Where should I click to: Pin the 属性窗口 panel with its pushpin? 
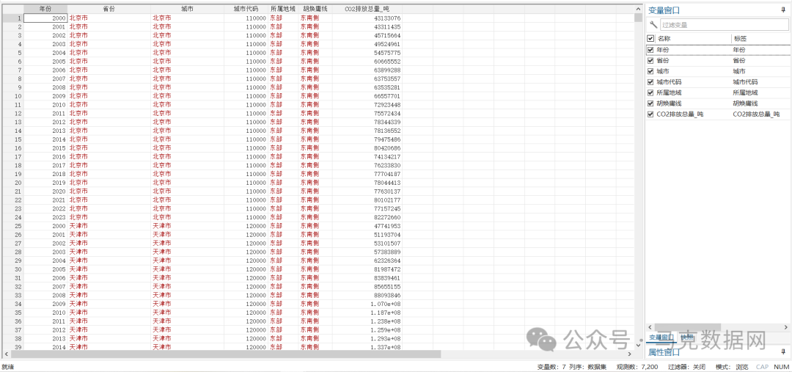pos(783,351)
